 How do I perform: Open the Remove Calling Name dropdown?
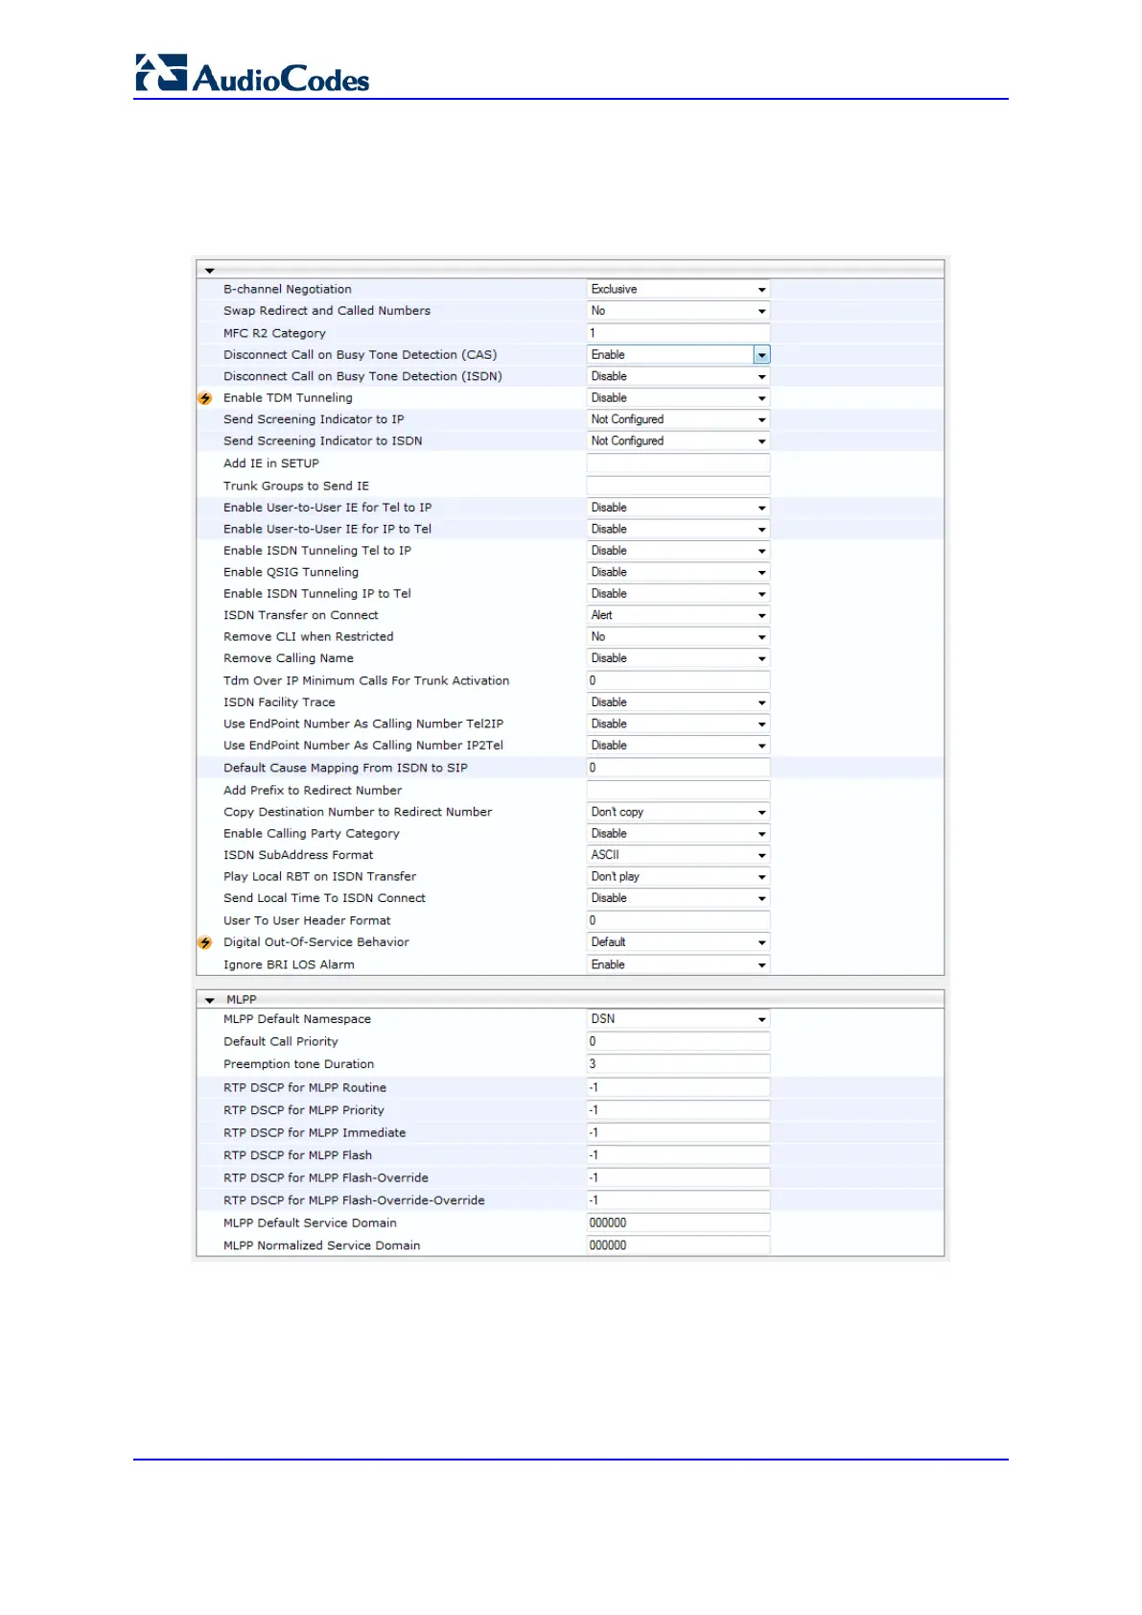coord(678,658)
